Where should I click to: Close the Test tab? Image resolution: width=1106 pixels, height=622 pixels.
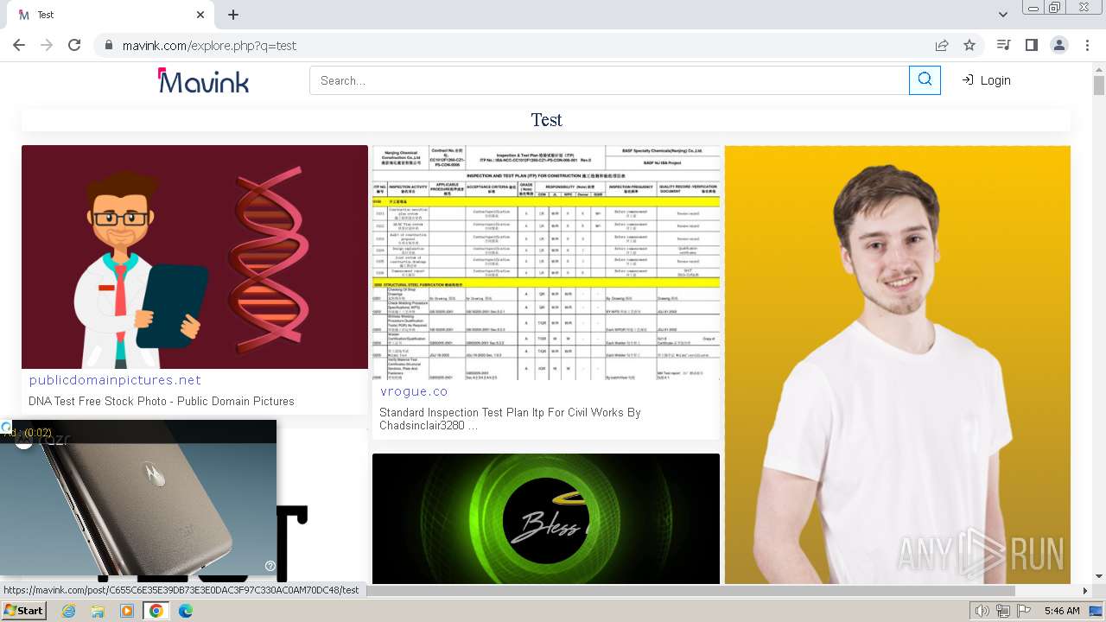click(x=200, y=15)
